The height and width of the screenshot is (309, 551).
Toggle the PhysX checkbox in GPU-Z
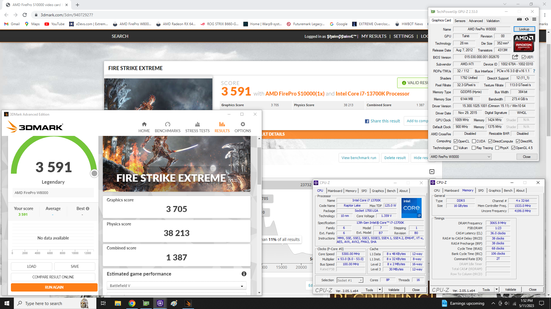pyautogui.click(x=497, y=148)
